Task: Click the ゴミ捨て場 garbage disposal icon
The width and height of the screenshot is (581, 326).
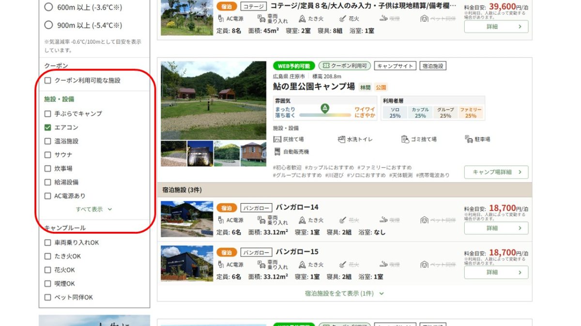Action: pyautogui.click(x=406, y=139)
